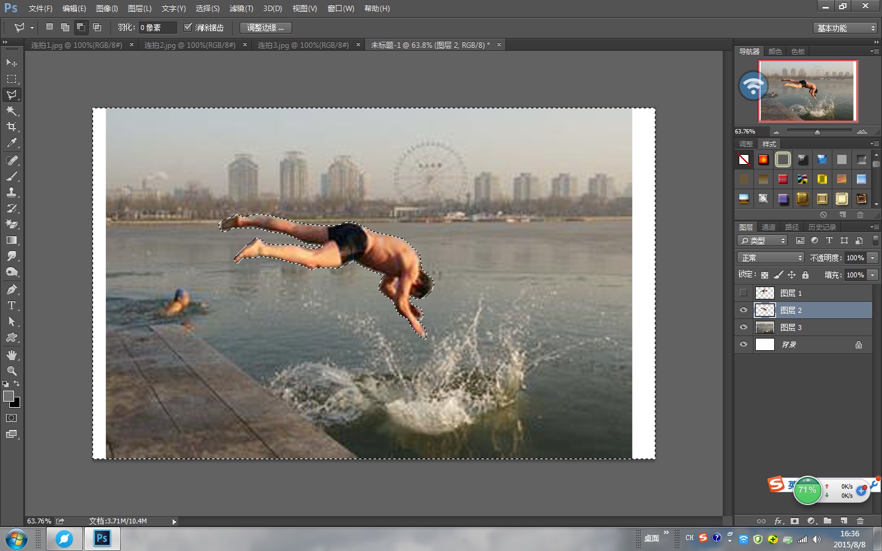Select the Magic Wand tool
This screenshot has height=551, width=882.
pos(12,111)
